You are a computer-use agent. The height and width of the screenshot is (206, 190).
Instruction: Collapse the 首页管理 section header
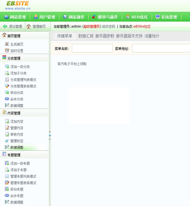24,36
